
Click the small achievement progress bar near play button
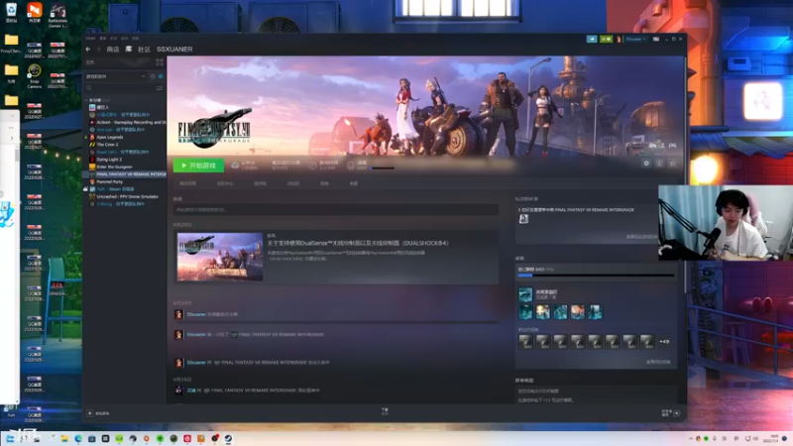tap(383, 167)
